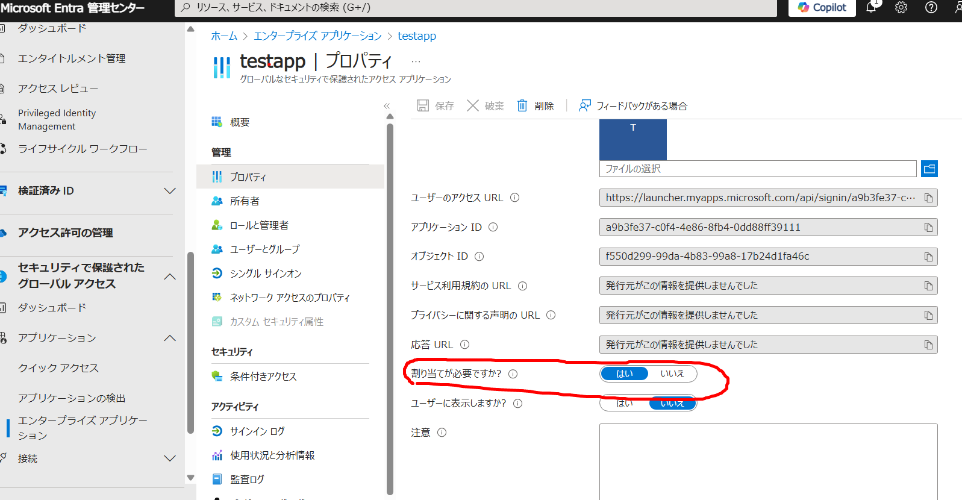Image resolution: width=962 pixels, height=500 pixels.
Task: Show info tooltip for オブジェクト ID
Action: click(x=479, y=257)
